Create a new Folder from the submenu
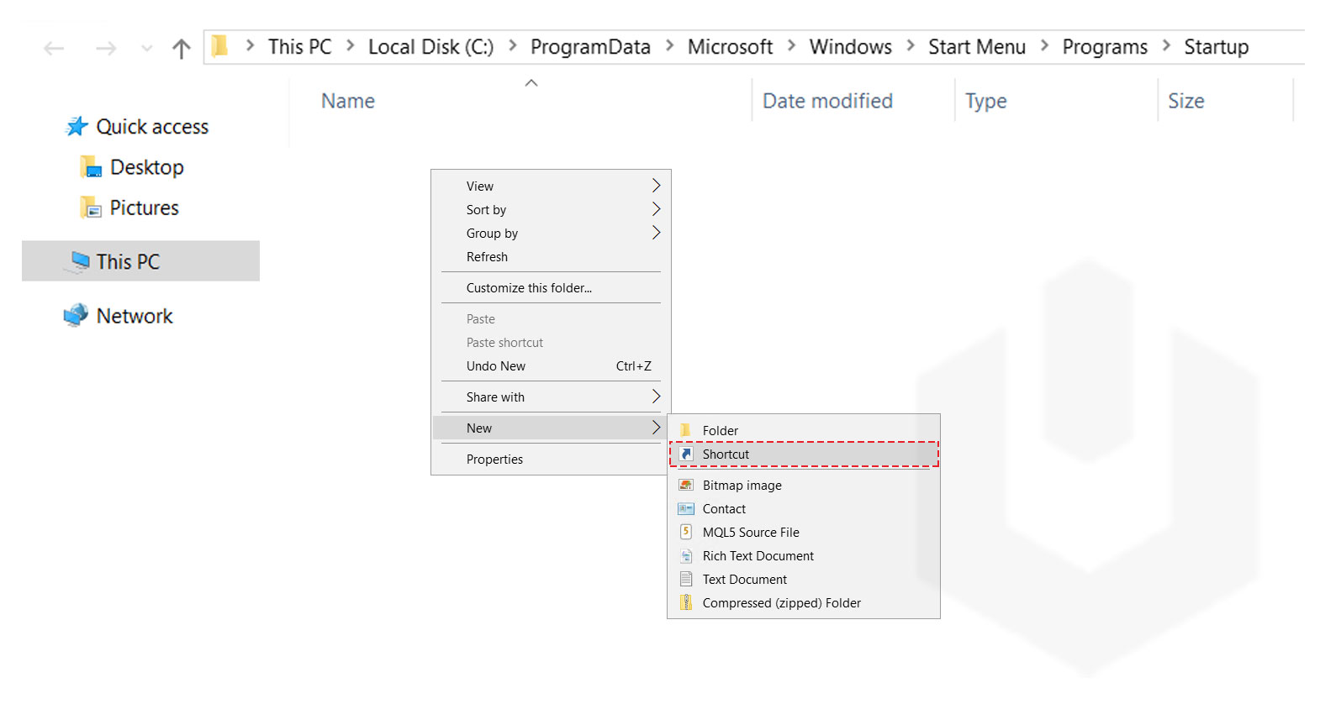The height and width of the screenshot is (704, 1320). coord(720,431)
